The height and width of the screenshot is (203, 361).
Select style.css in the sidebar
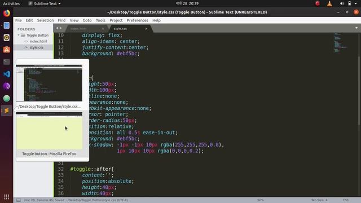(36, 47)
